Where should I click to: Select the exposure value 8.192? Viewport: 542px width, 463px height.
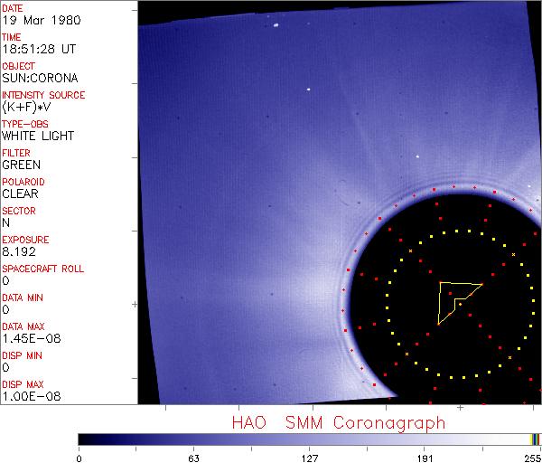17,252
